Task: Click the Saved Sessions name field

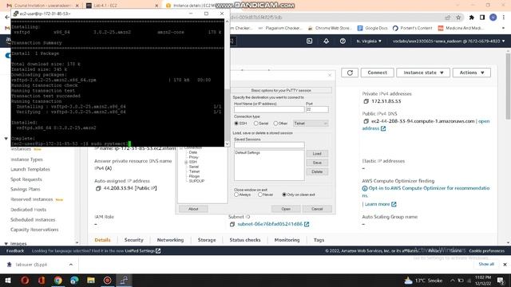Action: click(x=269, y=145)
